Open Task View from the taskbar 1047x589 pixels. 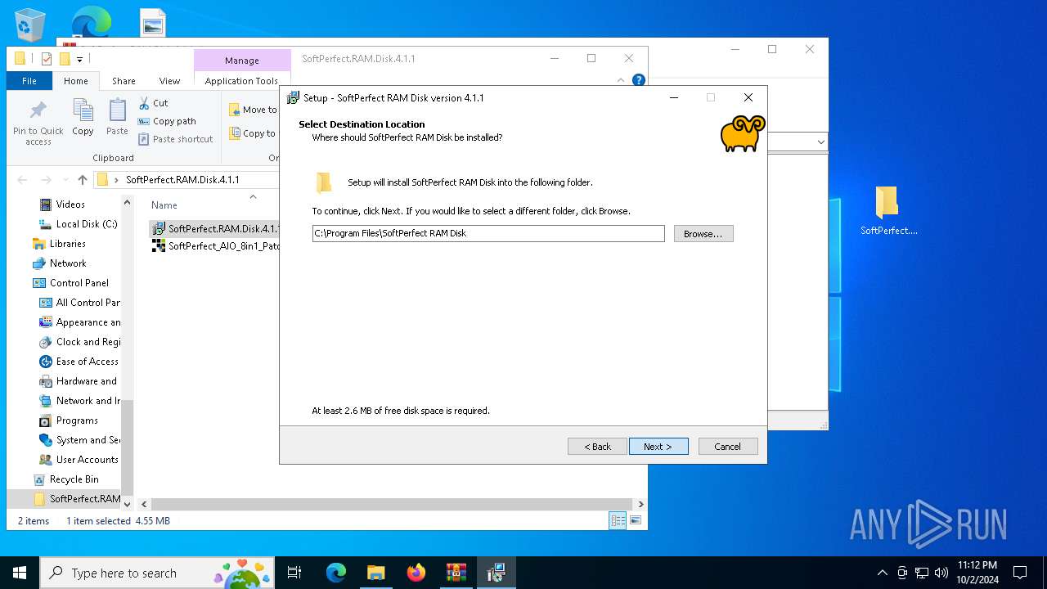(294, 573)
